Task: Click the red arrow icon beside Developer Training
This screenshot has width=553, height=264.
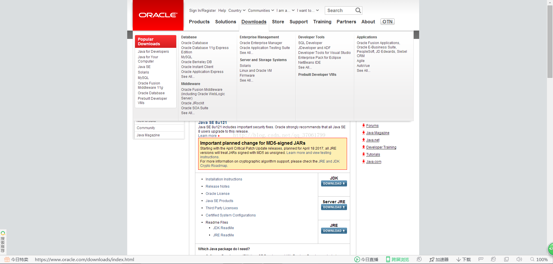Action: point(363,147)
